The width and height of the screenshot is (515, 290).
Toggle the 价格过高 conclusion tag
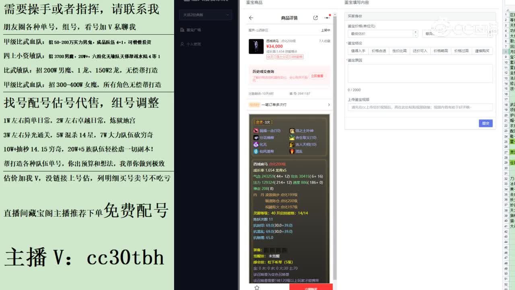(461, 50)
